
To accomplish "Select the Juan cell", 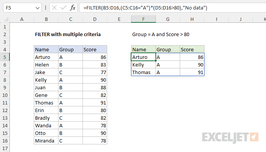I will point(46,87).
